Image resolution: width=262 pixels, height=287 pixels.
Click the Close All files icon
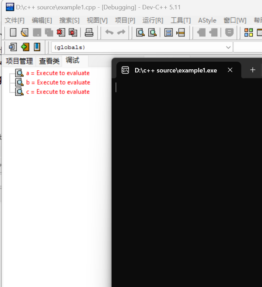coord(73,33)
